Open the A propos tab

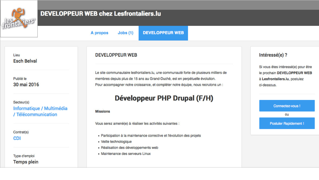pyautogui.click(x=99, y=33)
